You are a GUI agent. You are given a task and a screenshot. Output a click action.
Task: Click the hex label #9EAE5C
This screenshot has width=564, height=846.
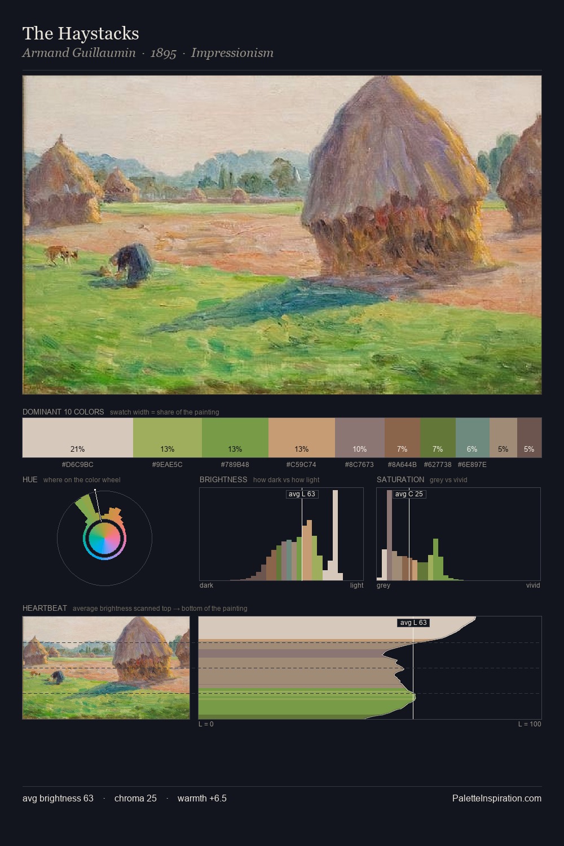[168, 465]
